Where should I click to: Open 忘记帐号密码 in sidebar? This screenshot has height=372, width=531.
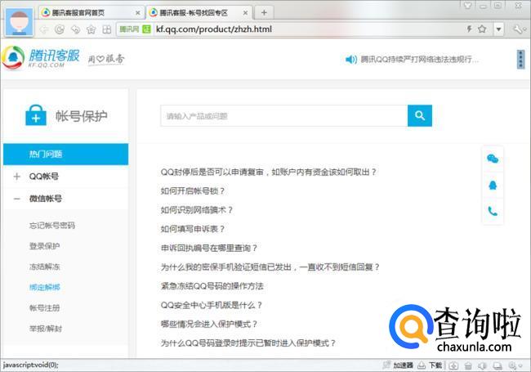coord(52,226)
